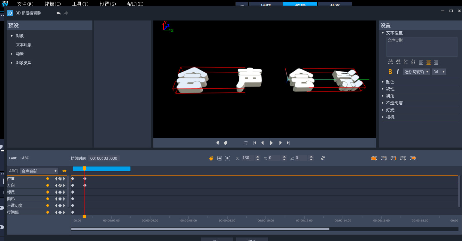Image resolution: width=462 pixels, height=241 pixels.
Task: Remove the text object with -ABC
Action: pos(24,158)
